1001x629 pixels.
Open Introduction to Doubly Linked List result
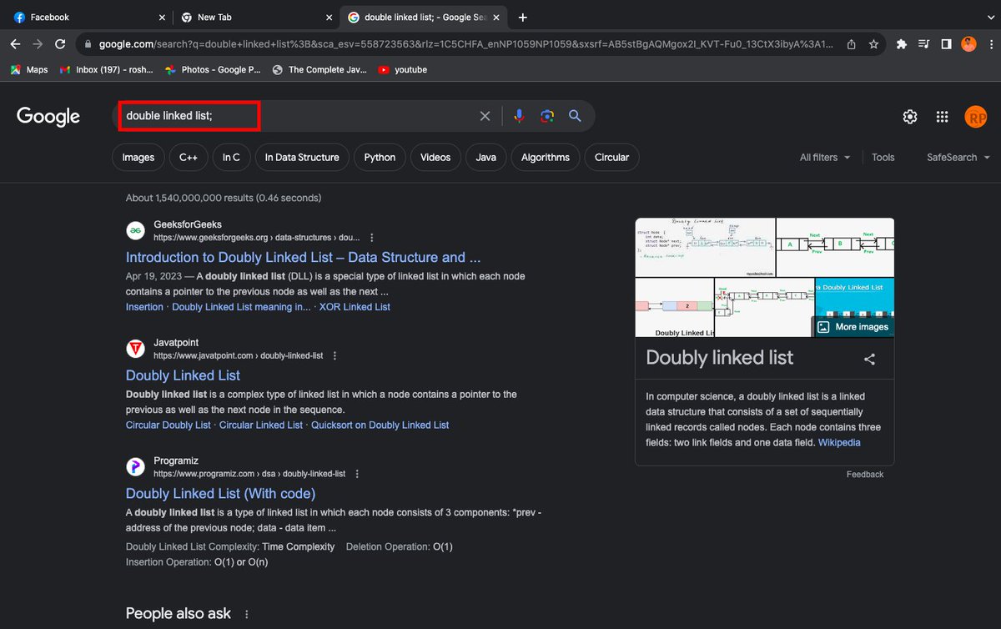click(x=303, y=258)
